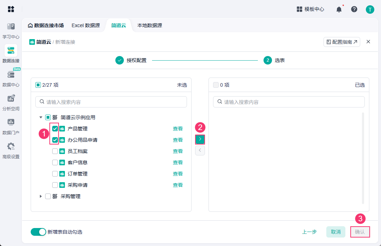Toggle 新增表自动勾选 switch
Image resolution: width=381 pixels, height=246 pixels.
pyautogui.click(x=38, y=232)
